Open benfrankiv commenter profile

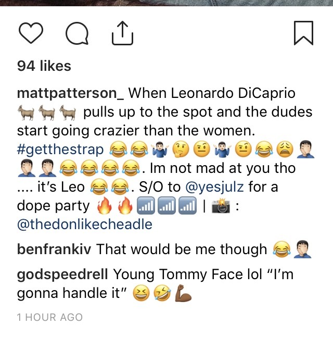[54, 249]
